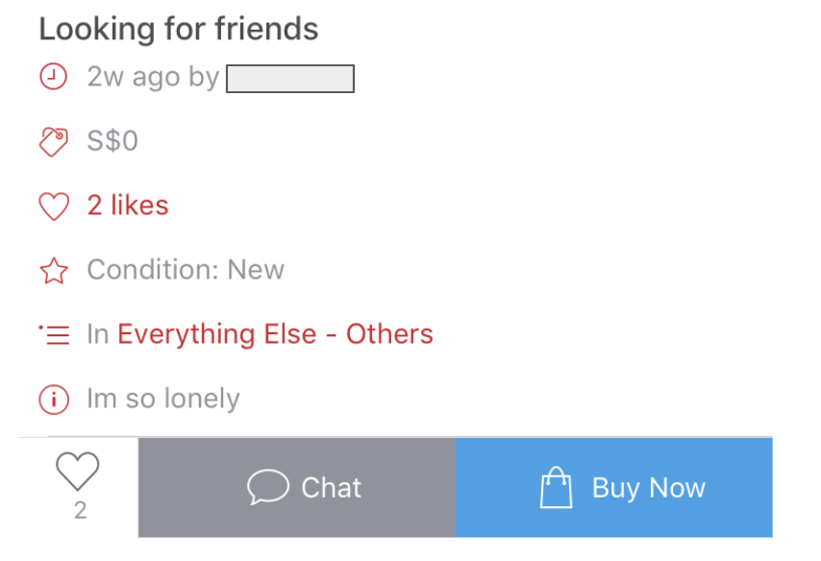Select the Looking for friends title
Screen dimensions: 821x561
tap(179, 28)
